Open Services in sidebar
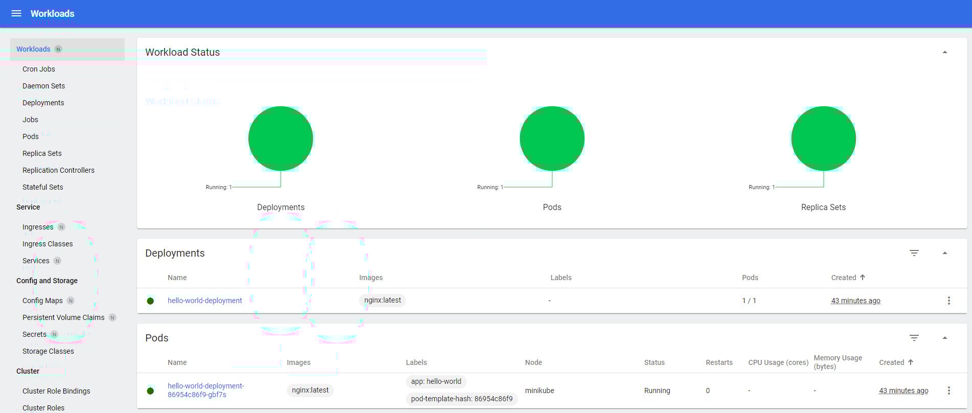 (36, 261)
